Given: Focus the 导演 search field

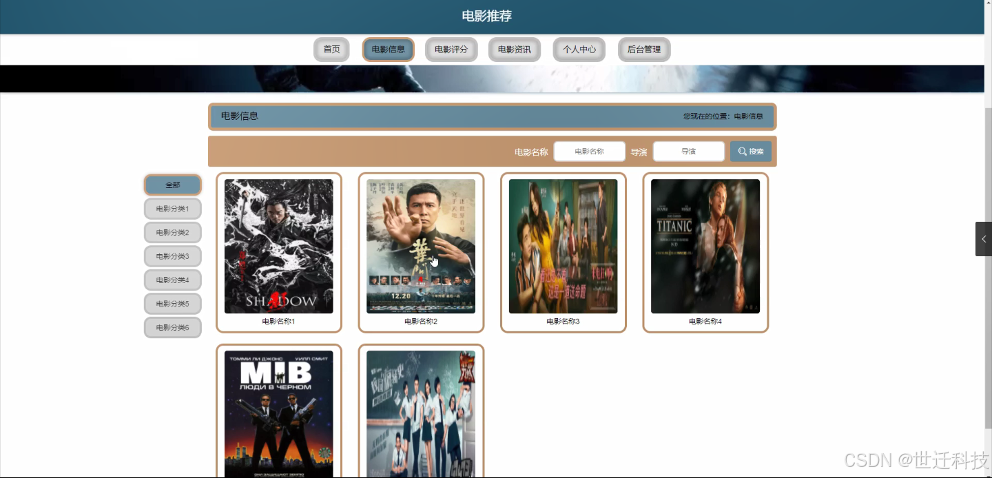Looking at the screenshot, I should pyautogui.click(x=689, y=152).
